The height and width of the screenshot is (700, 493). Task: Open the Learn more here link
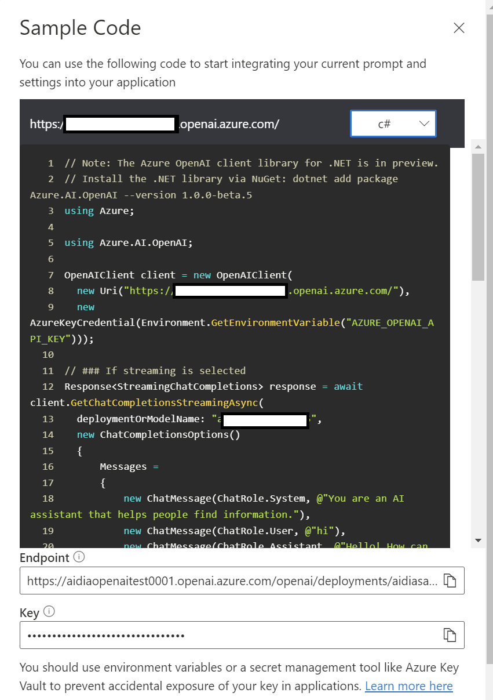(x=409, y=686)
